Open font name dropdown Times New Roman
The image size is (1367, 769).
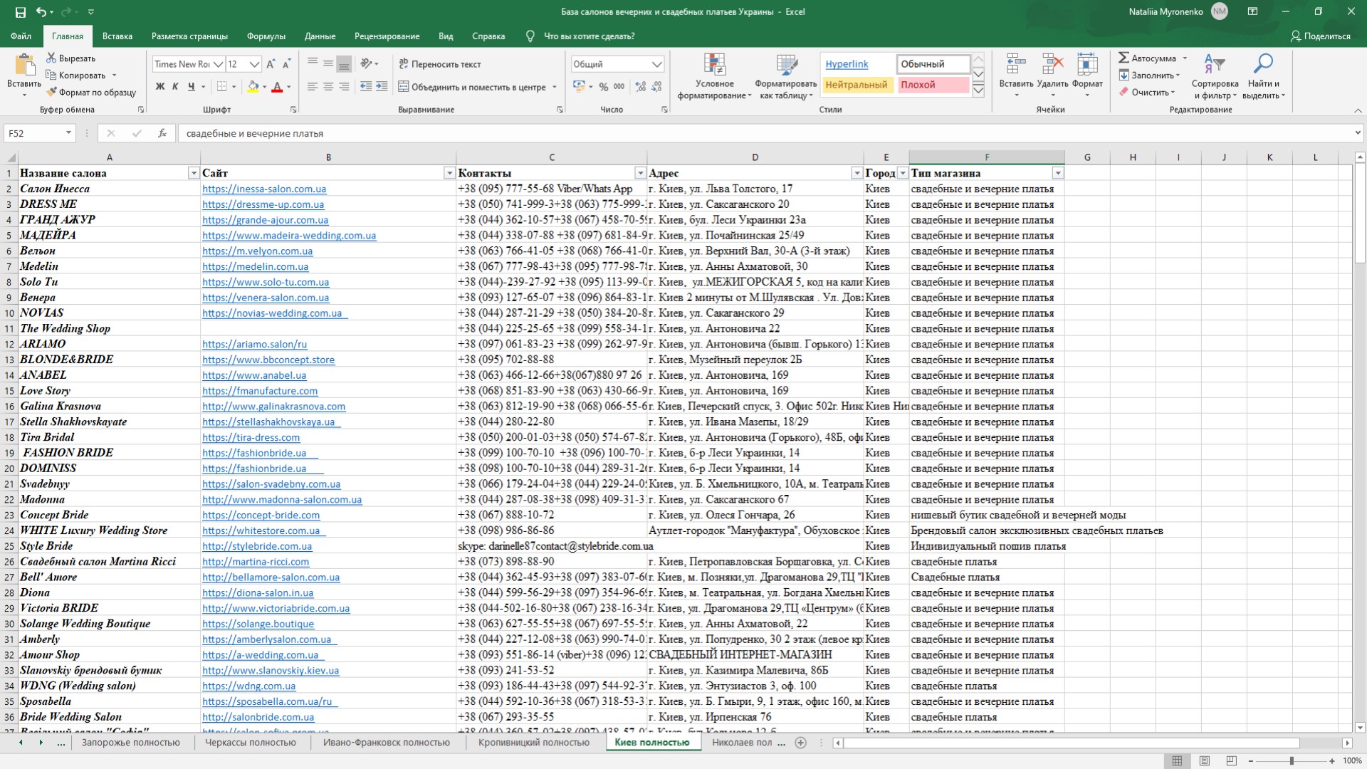219,64
